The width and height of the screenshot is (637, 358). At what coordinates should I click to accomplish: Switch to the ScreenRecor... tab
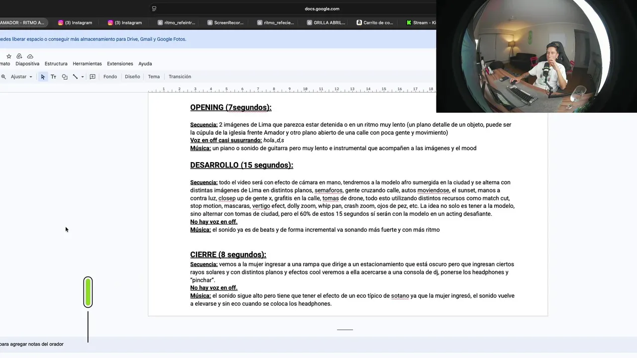[225, 22]
